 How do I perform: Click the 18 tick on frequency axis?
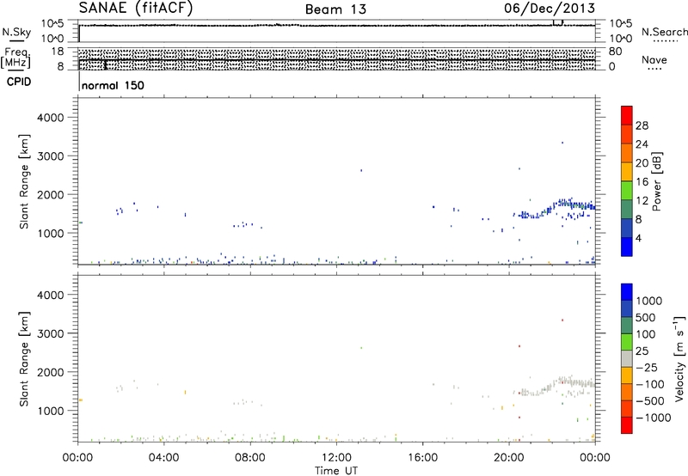click(x=58, y=52)
